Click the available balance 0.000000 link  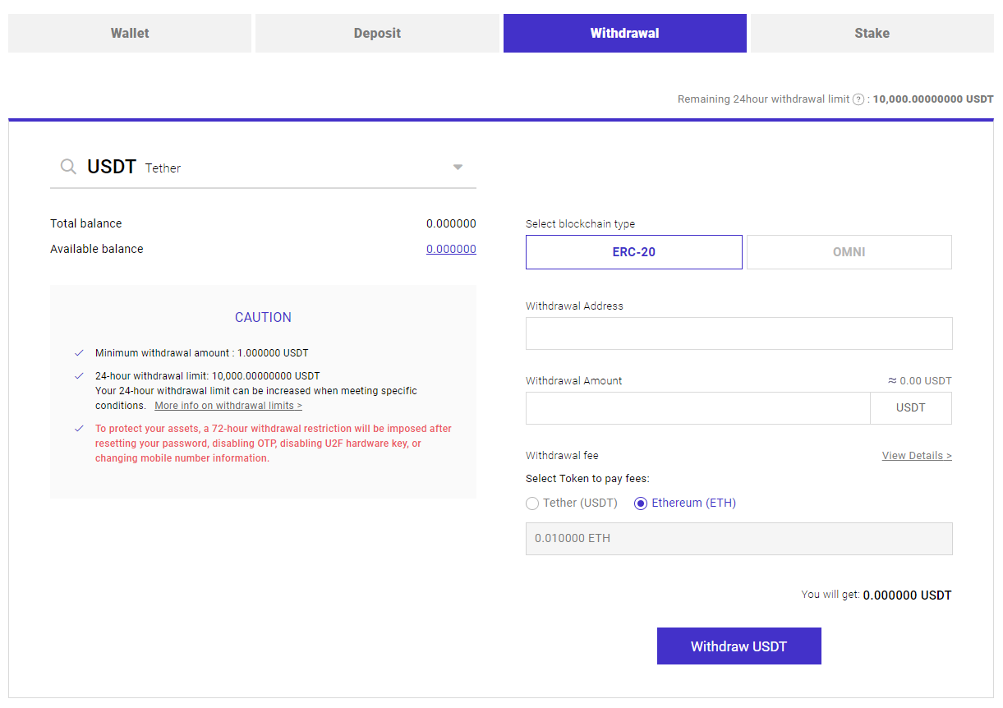pos(451,249)
